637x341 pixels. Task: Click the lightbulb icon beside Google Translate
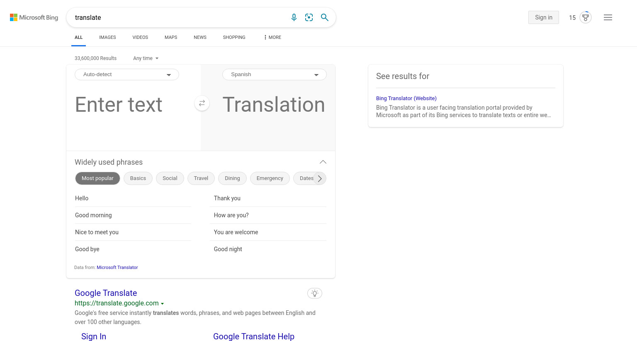tap(315, 293)
